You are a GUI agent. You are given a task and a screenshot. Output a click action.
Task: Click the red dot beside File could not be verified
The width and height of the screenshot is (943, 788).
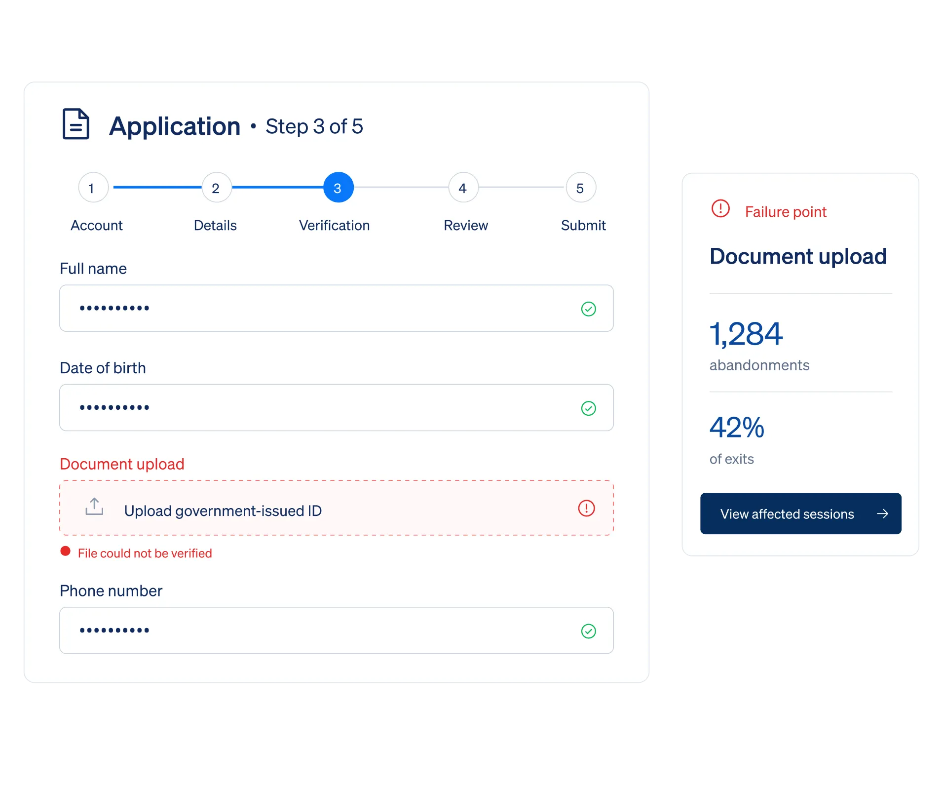pos(65,551)
